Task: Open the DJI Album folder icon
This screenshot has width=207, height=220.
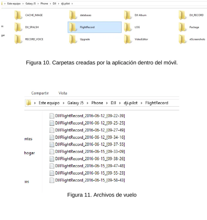Action: (x=128, y=15)
